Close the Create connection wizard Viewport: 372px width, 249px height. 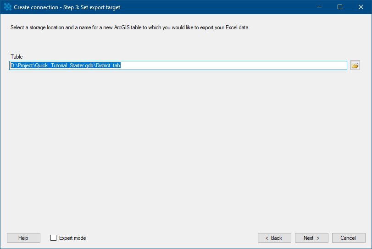click(x=361, y=7)
